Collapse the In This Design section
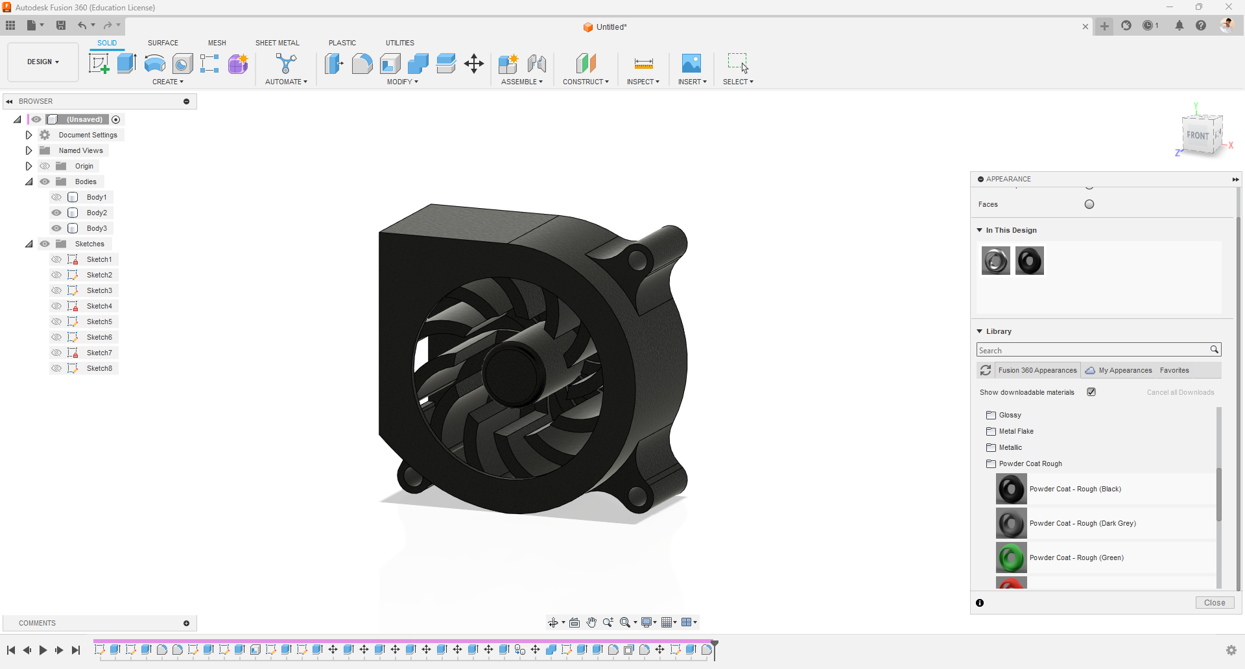1245x669 pixels. (x=980, y=230)
